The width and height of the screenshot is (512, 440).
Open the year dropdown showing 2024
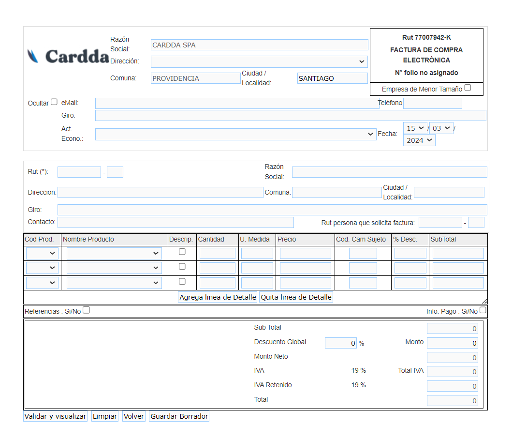pos(420,140)
